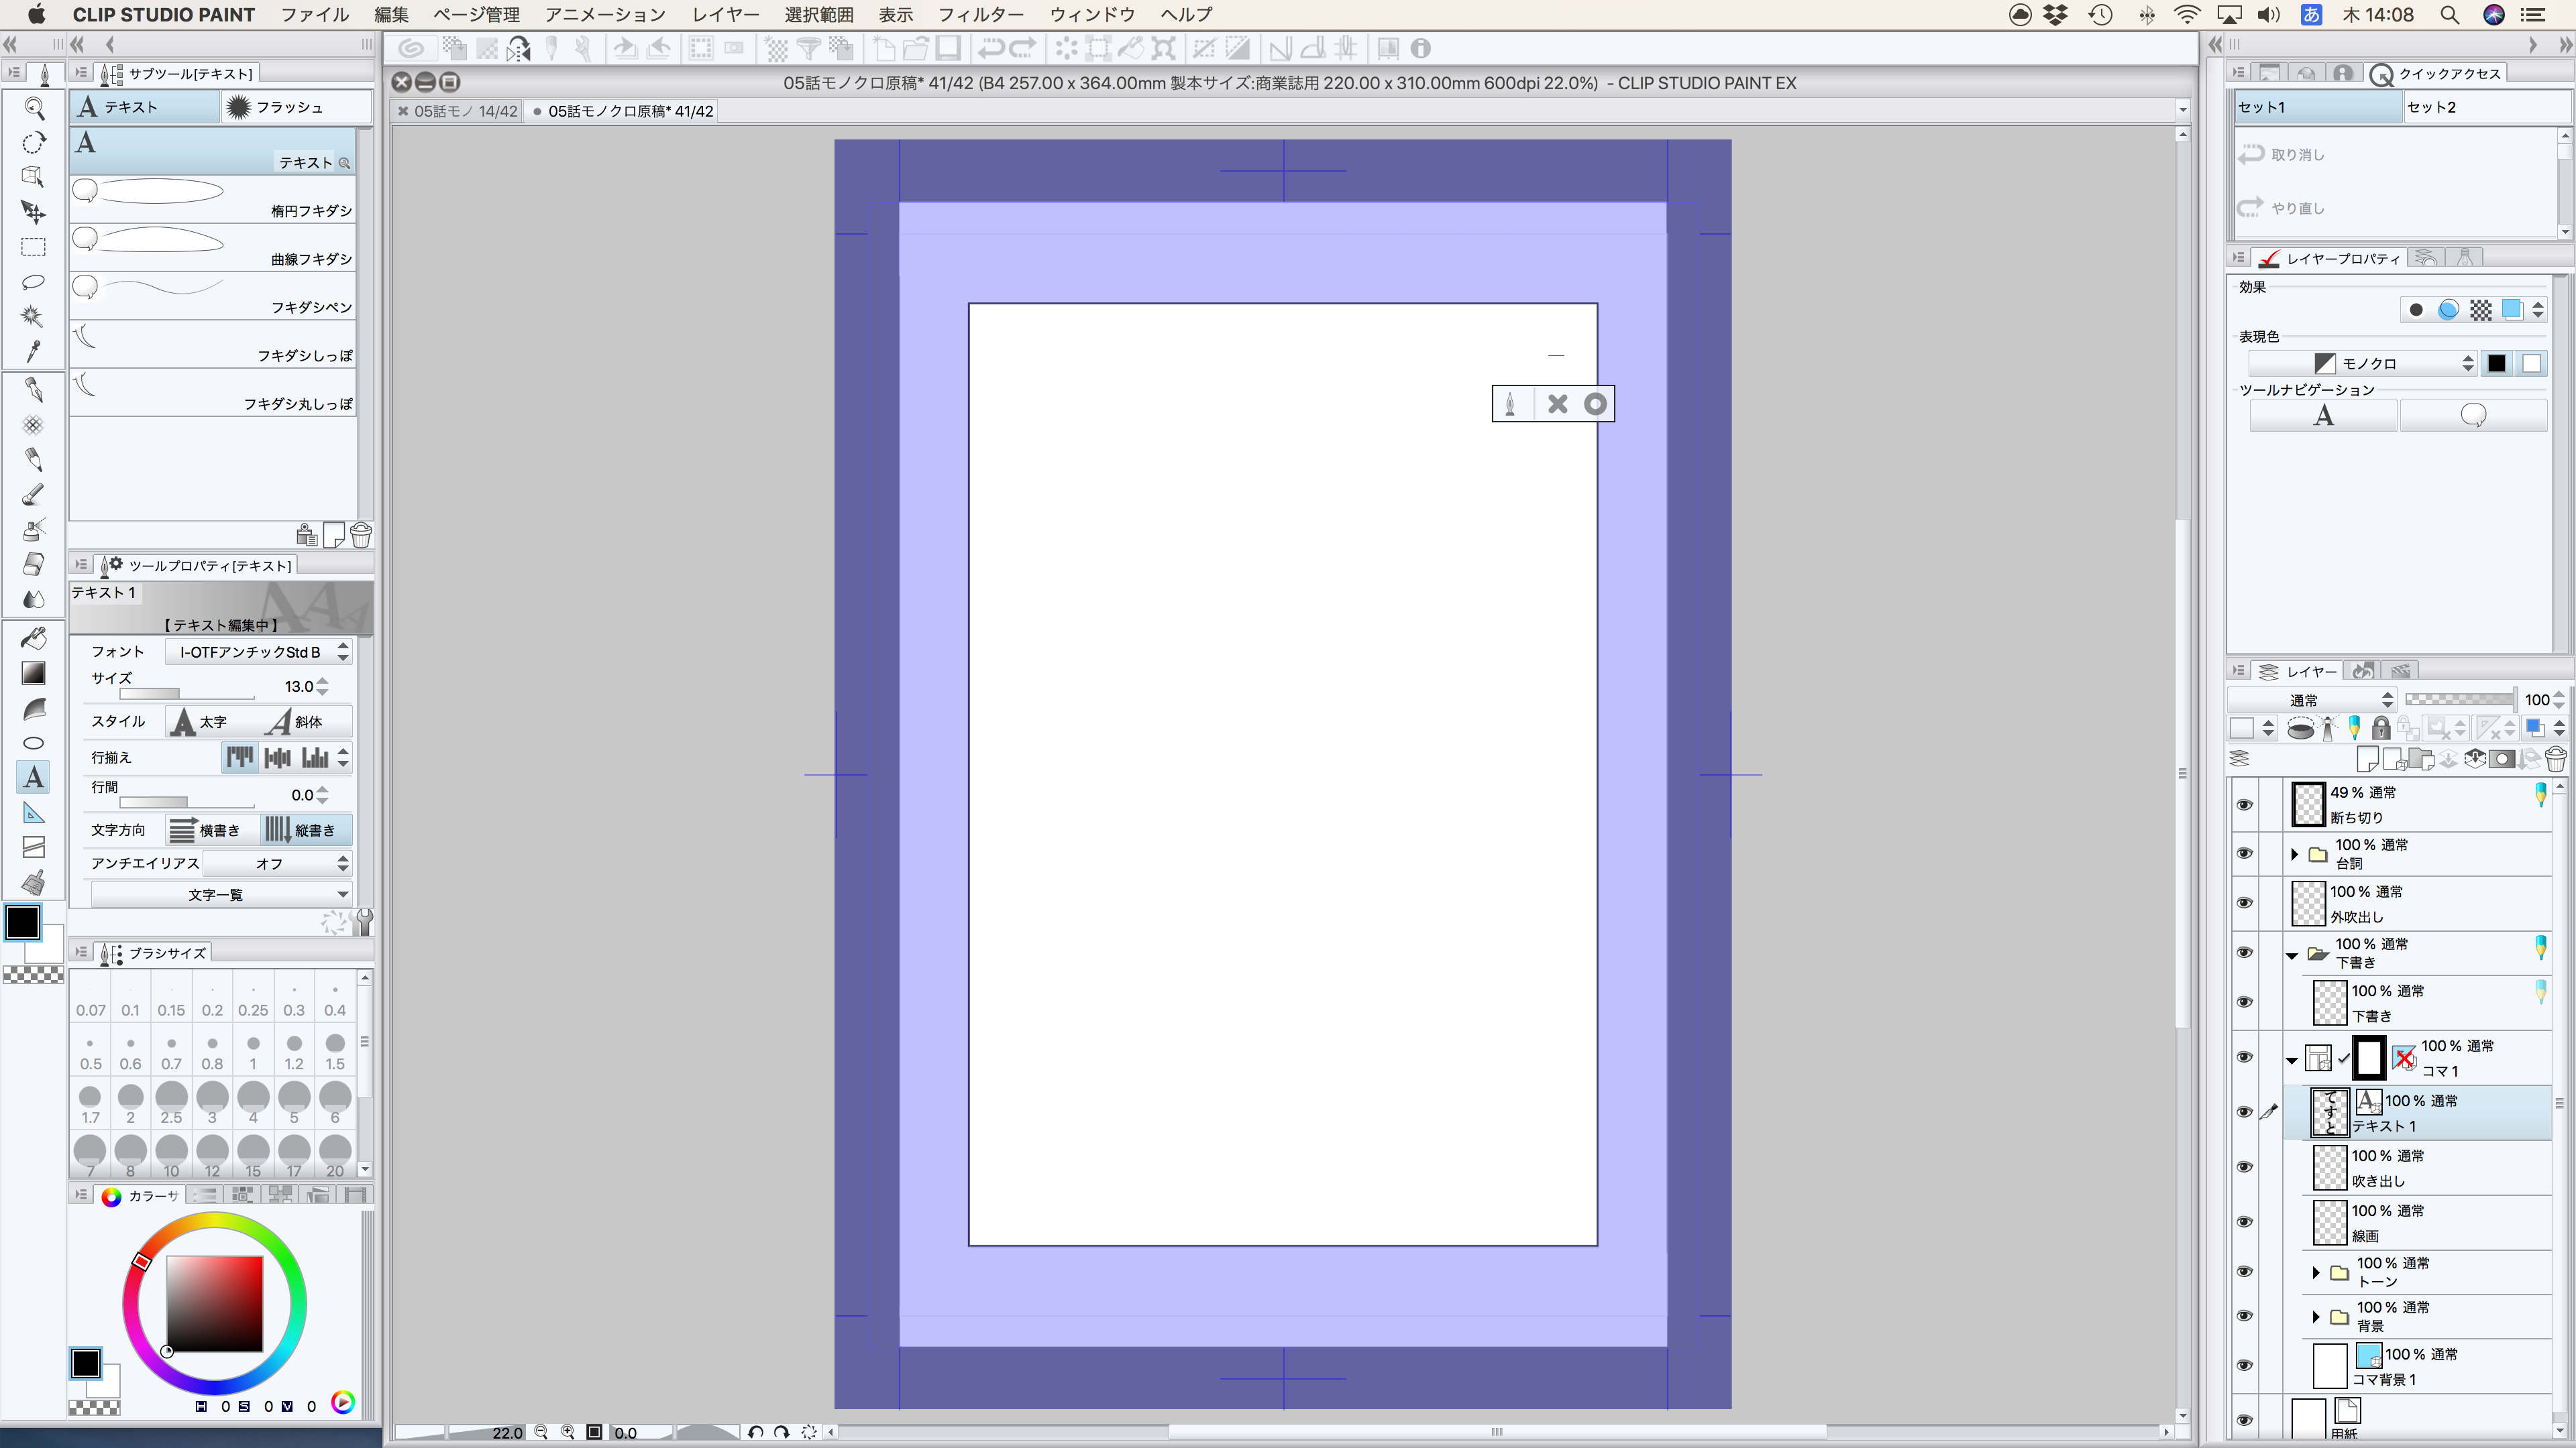This screenshot has height=1448, width=2576.
Task: Select the Eyedropper tool
Action: pyautogui.click(x=33, y=351)
